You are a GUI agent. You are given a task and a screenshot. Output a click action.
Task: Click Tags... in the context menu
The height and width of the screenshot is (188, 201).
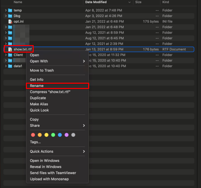click(35, 142)
